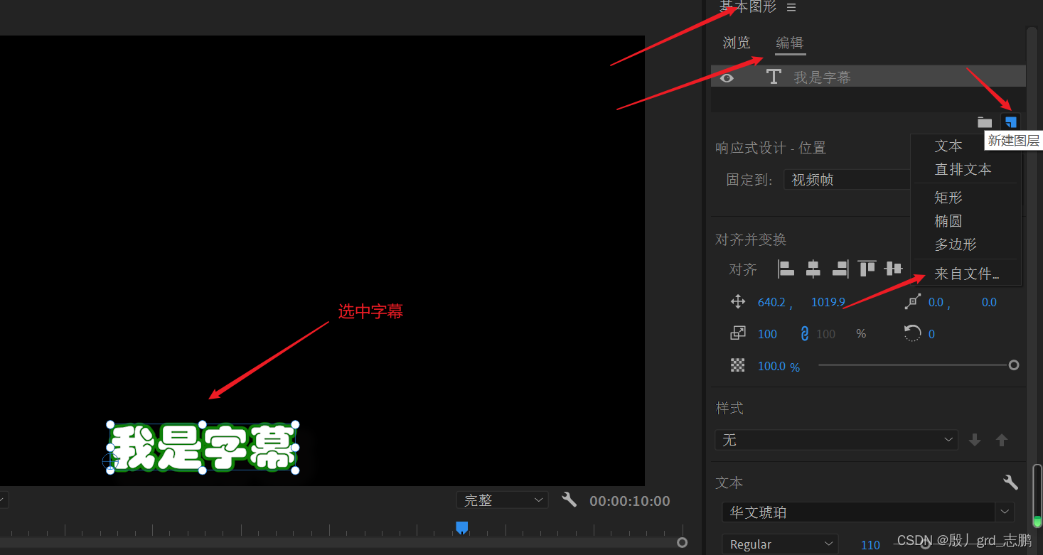Screen dimensions: 1043x555
Task: Click the scale value 100 in blue
Action: pyautogui.click(x=767, y=334)
